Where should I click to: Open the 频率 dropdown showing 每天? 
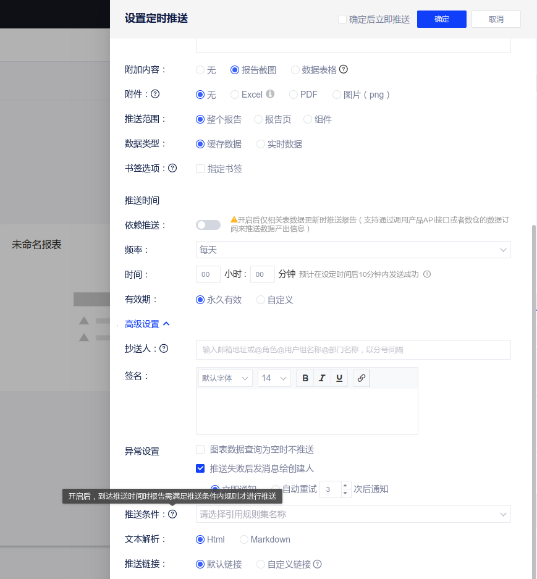click(353, 250)
